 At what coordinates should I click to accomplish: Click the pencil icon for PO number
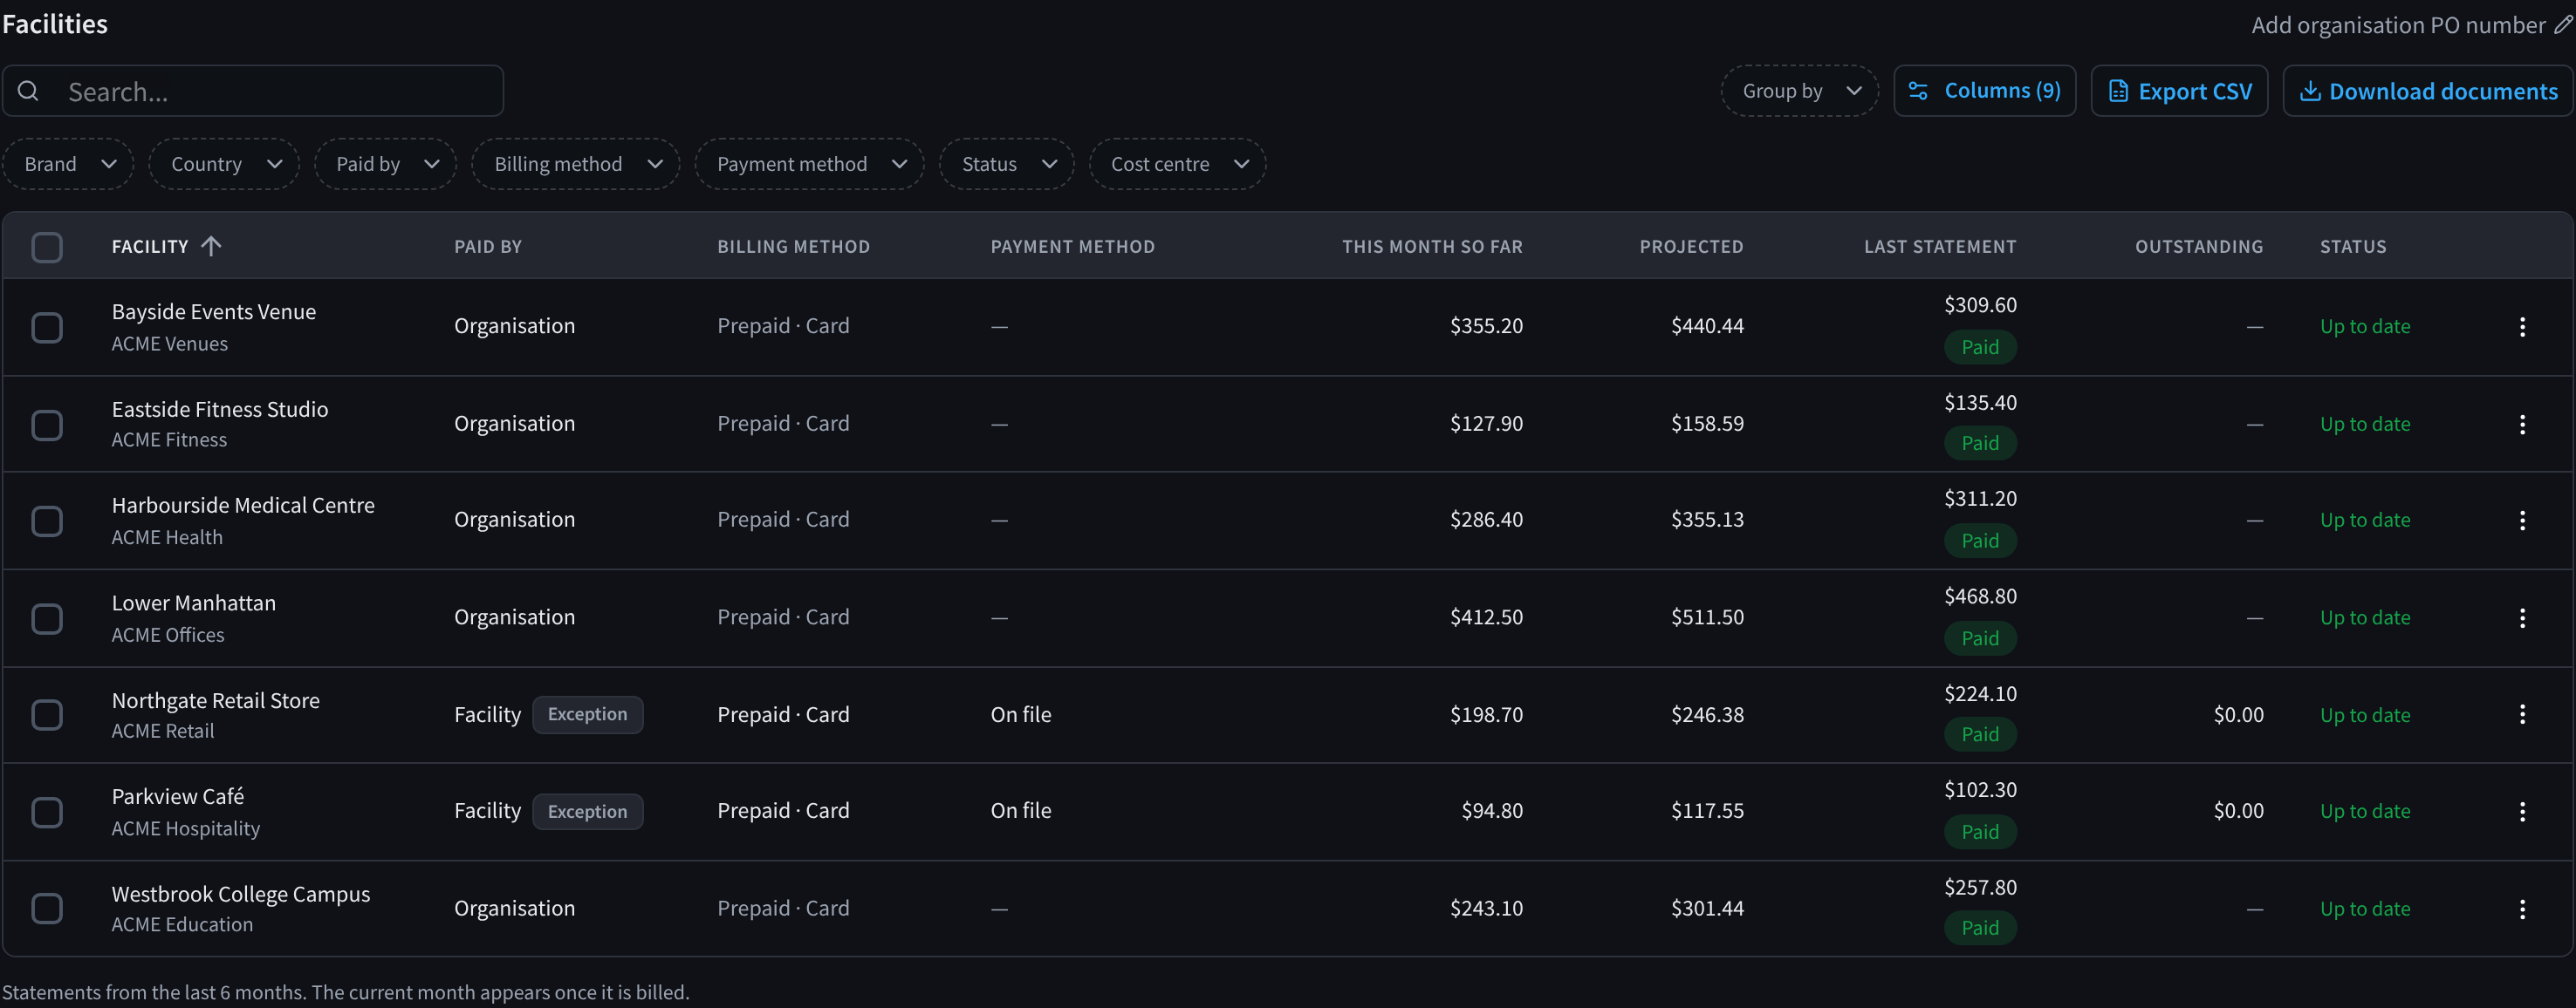[2562, 25]
